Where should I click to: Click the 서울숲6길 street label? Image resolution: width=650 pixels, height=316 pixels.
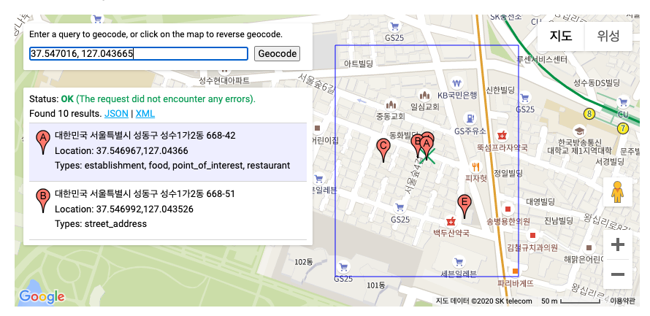(316, 84)
